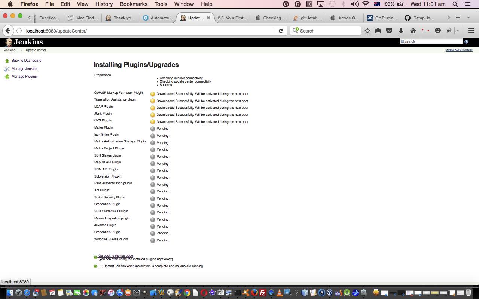Open the Firefox History menu
The height and width of the screenshot is (299, 479).
[104, 4]
